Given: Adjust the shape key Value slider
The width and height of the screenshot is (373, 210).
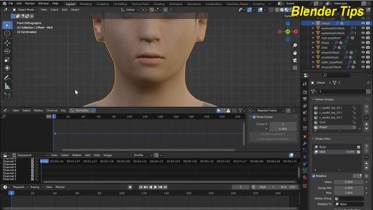Looking at the screenshot, I should (349, 182).
